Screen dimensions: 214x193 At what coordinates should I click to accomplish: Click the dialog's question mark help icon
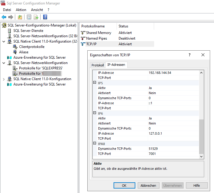coord(190,55)
